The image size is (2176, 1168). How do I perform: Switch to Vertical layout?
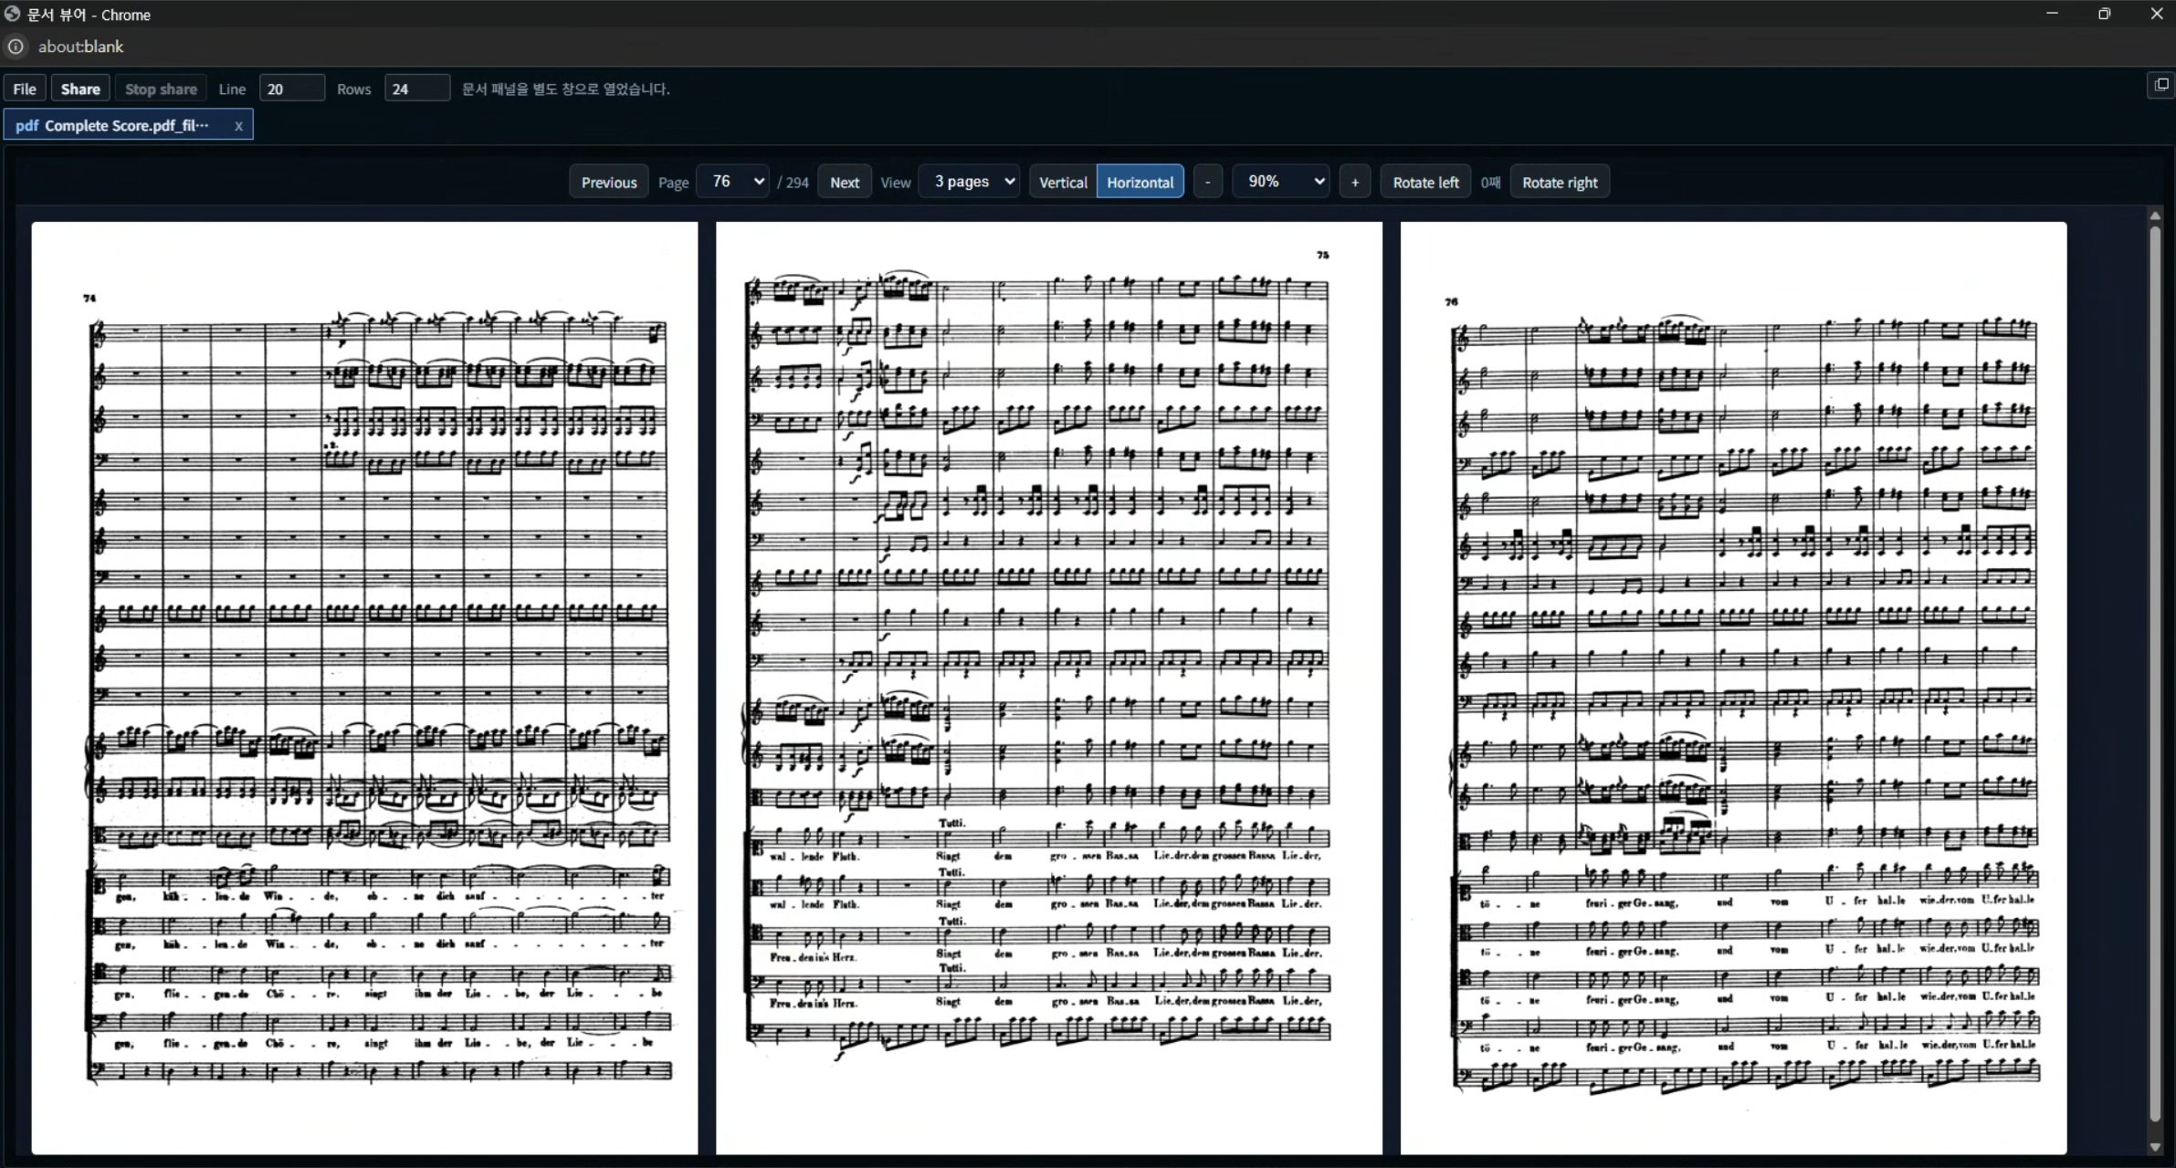[1063, 182]
